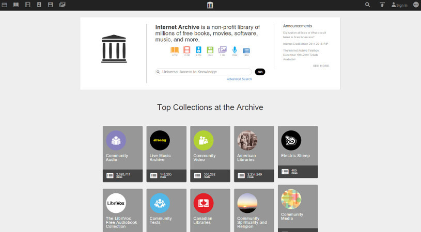Screen dimensions: 421x232
Task: Click the upload icon in top bar
Action: (x=382, y=5)
